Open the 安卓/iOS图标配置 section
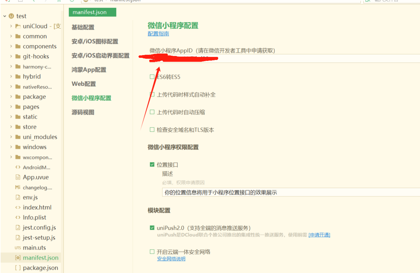420x273 pixels. [x=95, y=41]
